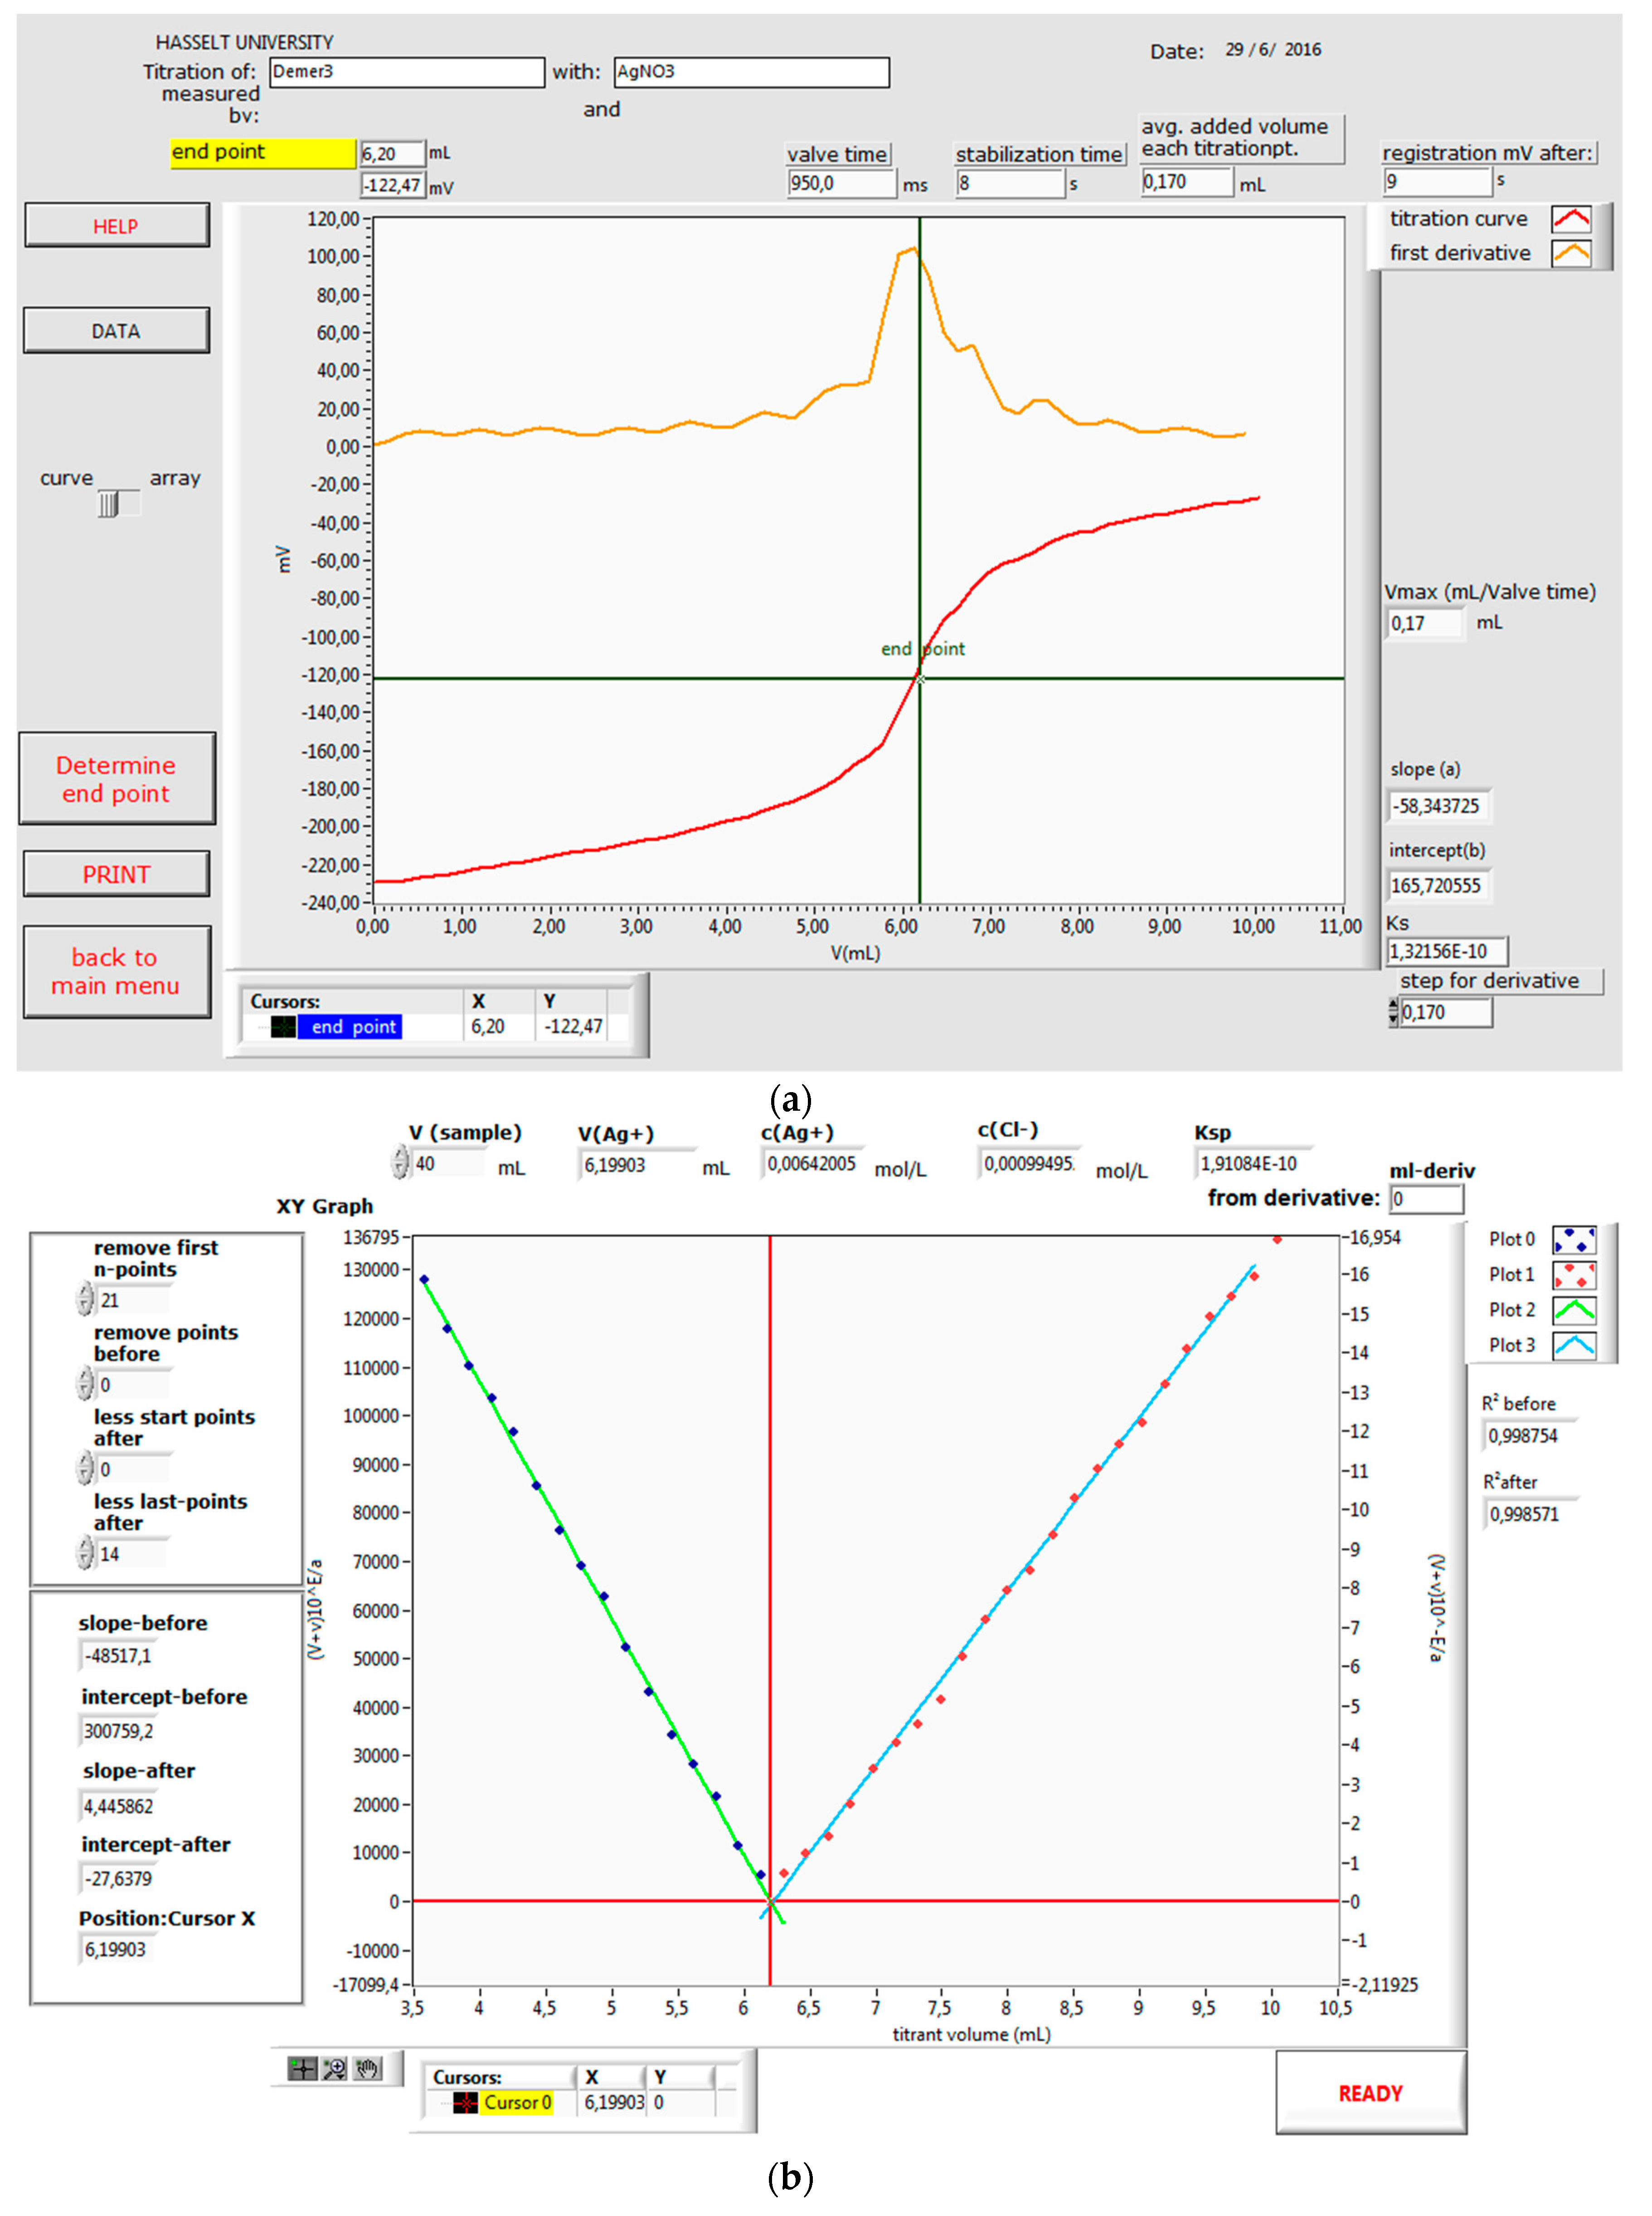Toggle the curve/array switch

118,504
